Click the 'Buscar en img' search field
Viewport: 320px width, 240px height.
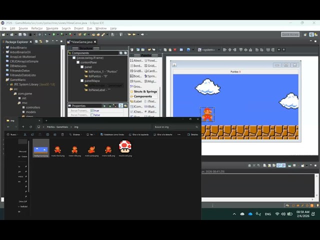(x=176, y=127)
